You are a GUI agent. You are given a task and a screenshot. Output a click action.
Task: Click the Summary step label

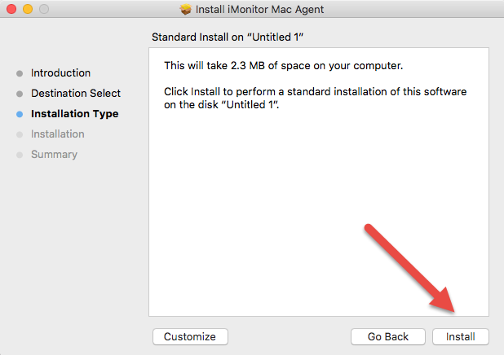tap(54, 155)
